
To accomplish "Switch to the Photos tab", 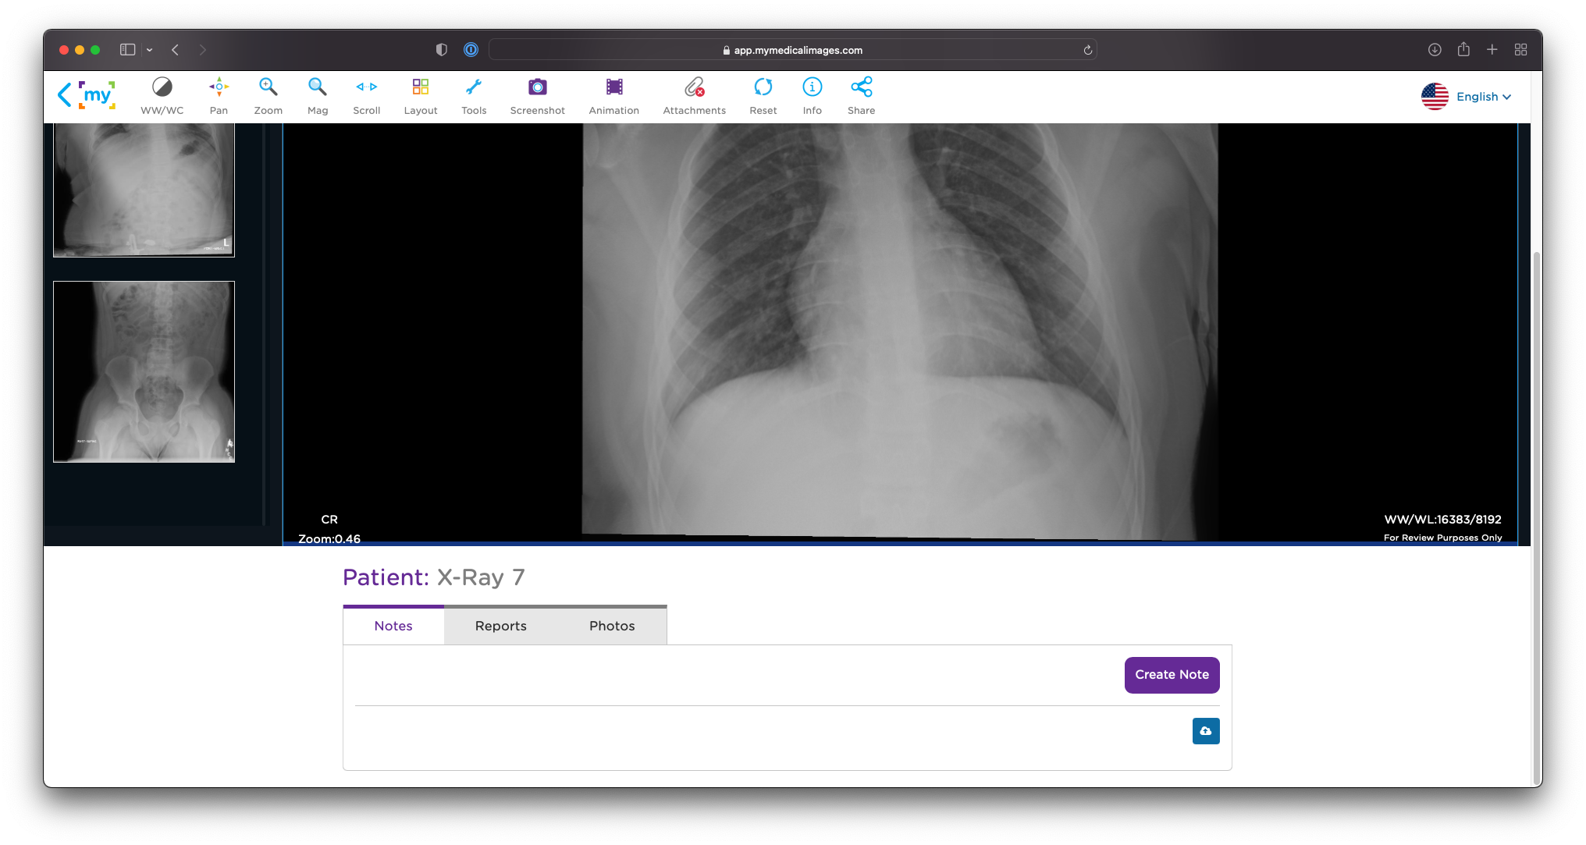I will pyautogui.click(x=612, y=626).
